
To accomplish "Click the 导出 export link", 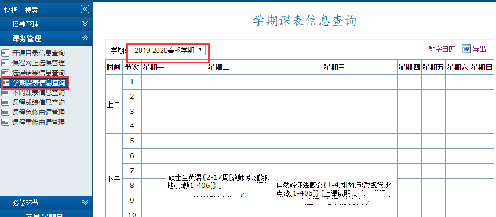I will tap(479, 49).
